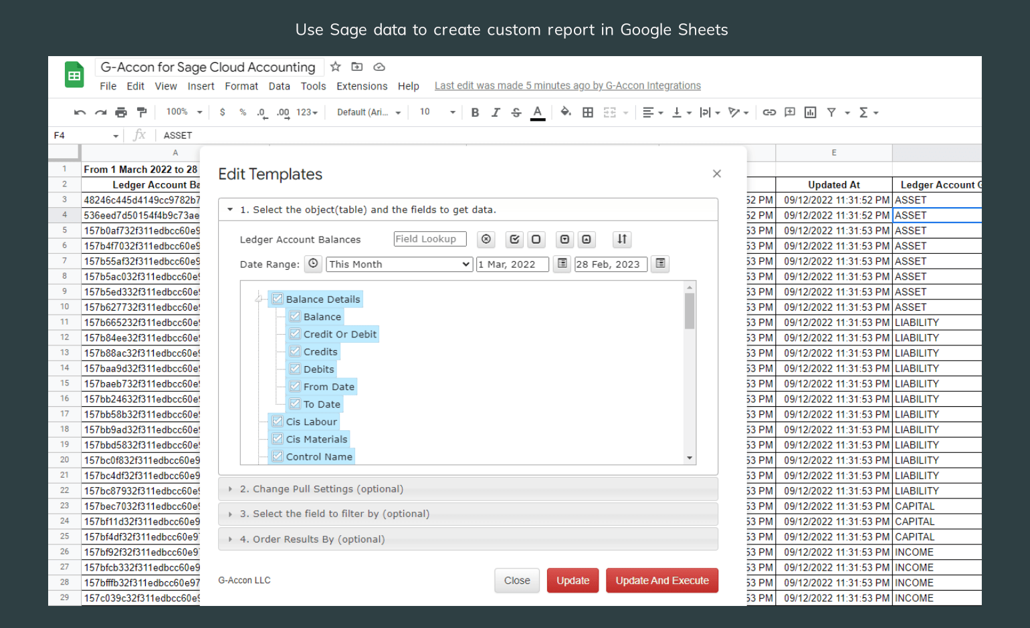Click the Redo icon in the toolbar
Viewport: 1030px width, 628px height.
click(100, 112)
